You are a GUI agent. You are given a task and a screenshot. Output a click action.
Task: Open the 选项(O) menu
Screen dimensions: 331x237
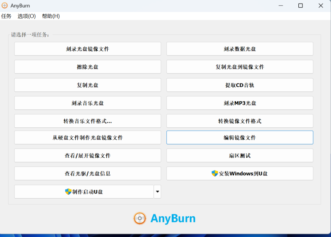tap(27, 16)
